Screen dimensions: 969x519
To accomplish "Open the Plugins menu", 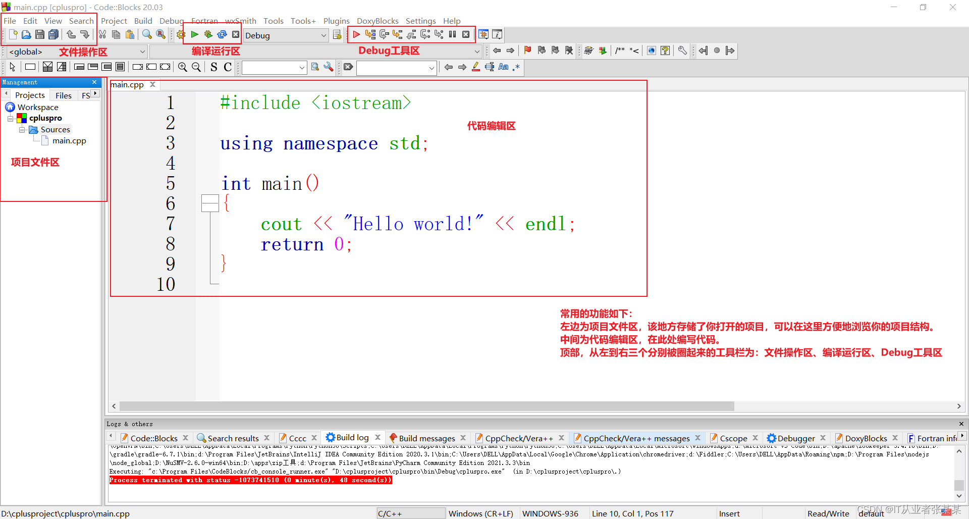I will (x=336, y=21).
